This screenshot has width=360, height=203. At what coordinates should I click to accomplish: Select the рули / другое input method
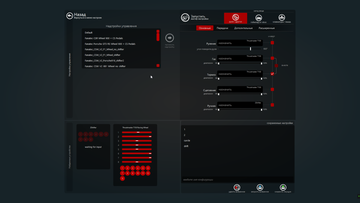point(235,18)
